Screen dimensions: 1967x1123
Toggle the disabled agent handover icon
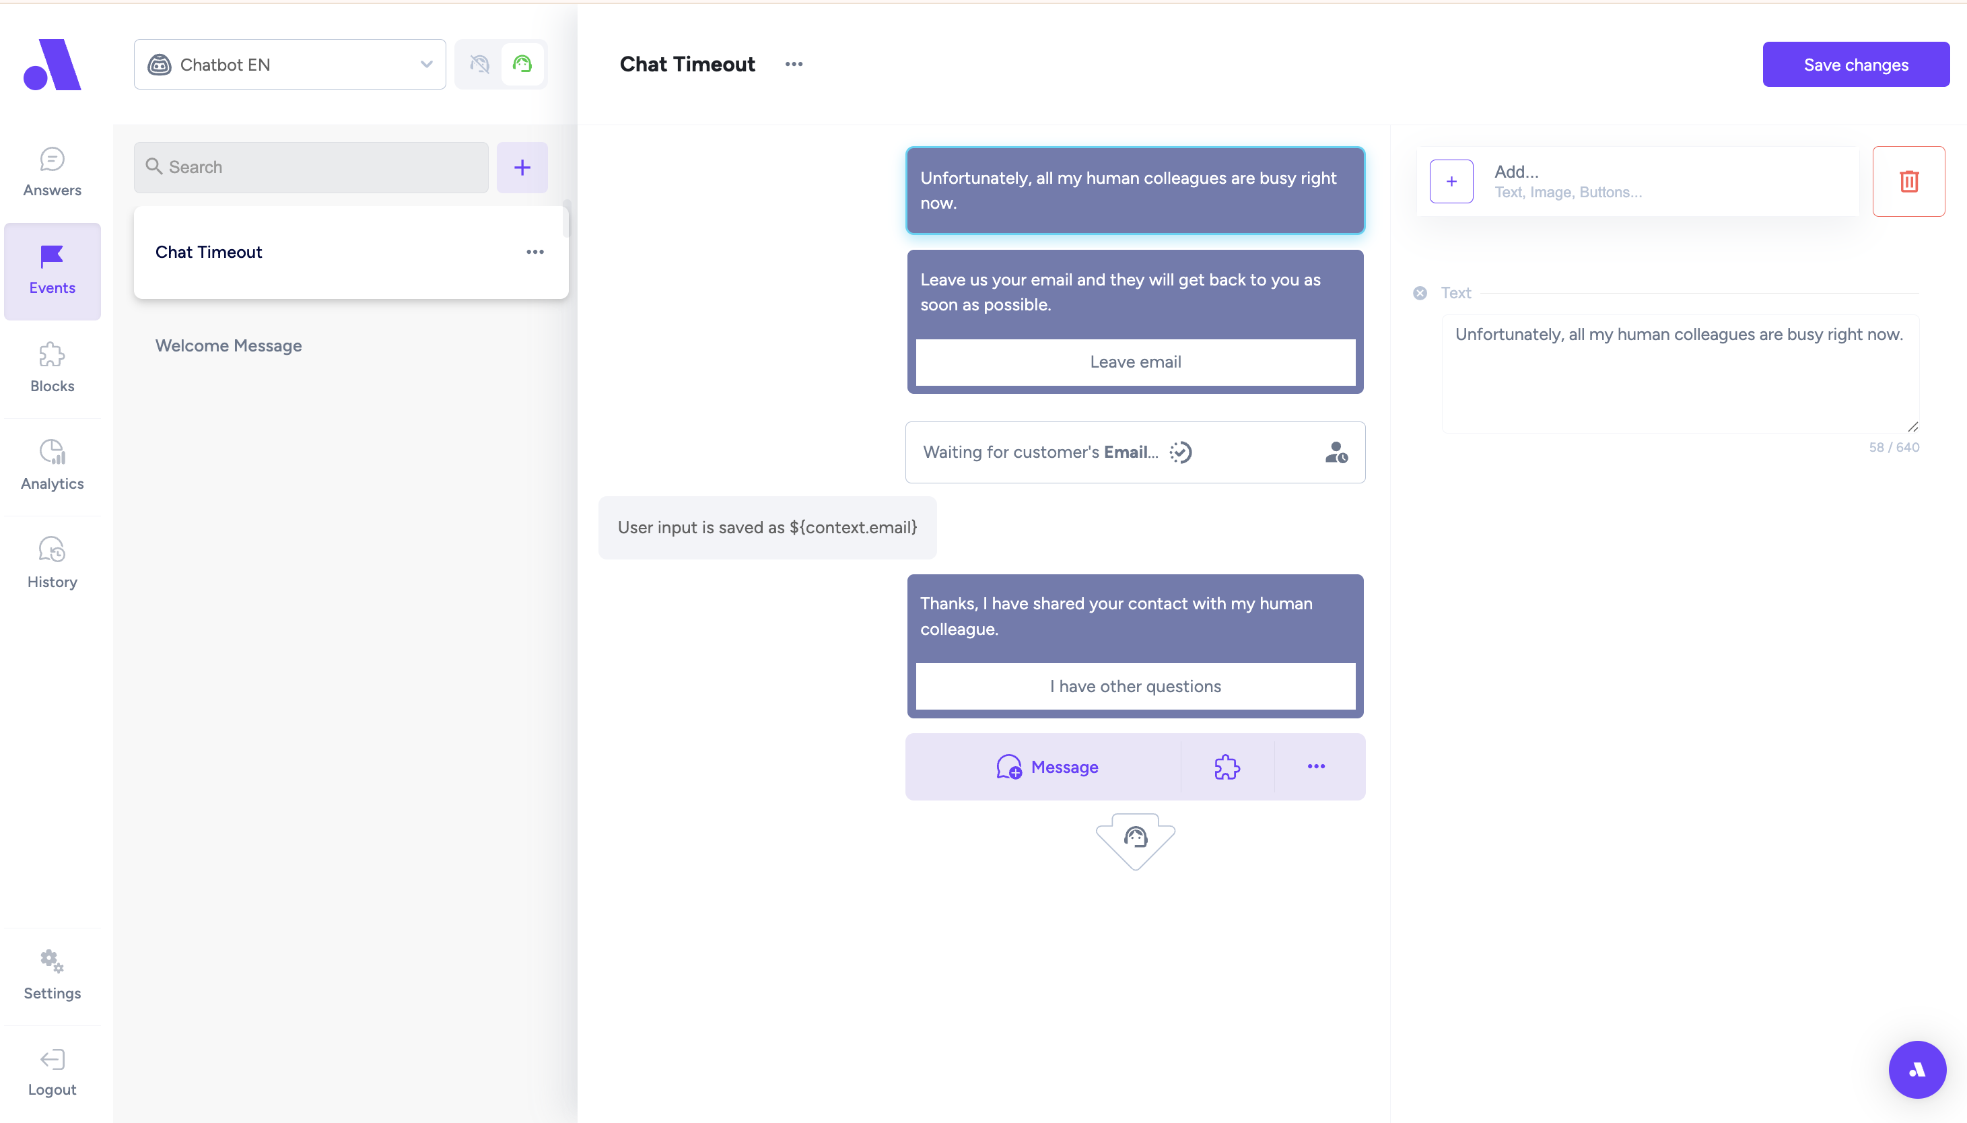[x=479, y=64]
